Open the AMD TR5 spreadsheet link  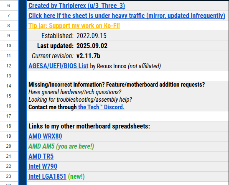click(x=41, y=157)
